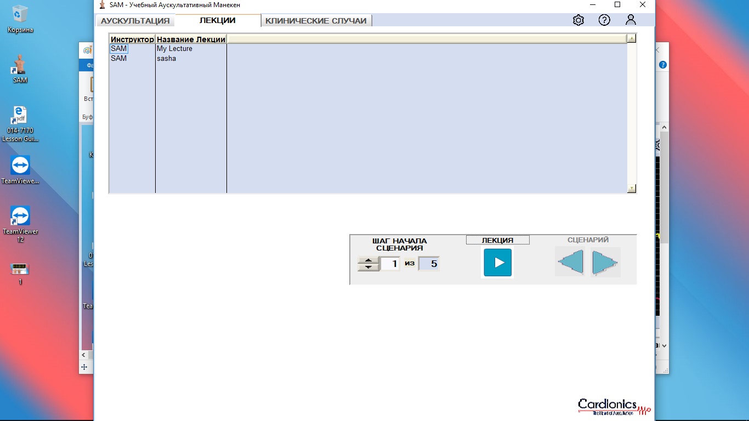Select the ЛЕКЦИИ tab
This screenshot has width=749, height=421.
(x=217, y=20)
